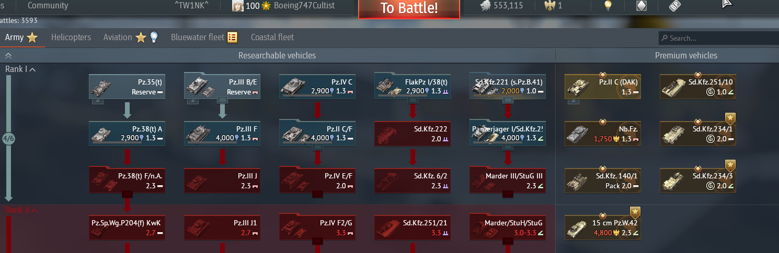The width and height of the screenshot is (779, 253).
Task: Collapse all ranks with double chevron
Action: click(x=8, y=55)
